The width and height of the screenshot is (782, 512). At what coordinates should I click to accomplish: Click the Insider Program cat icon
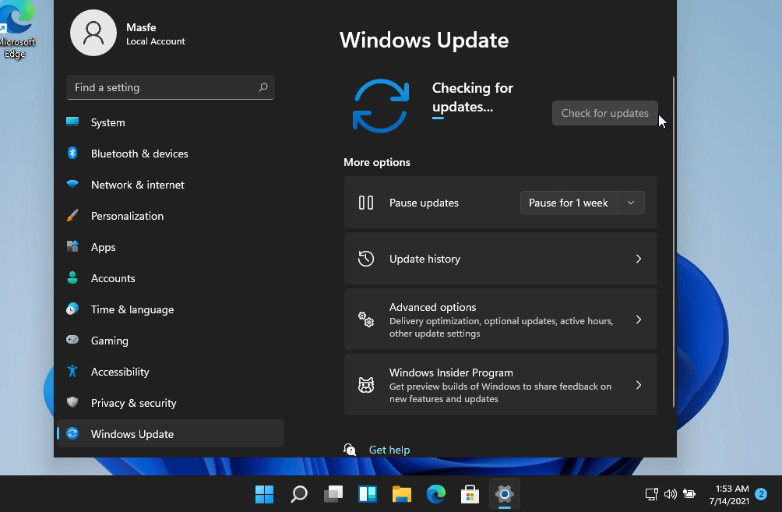(x=366, y=385)
